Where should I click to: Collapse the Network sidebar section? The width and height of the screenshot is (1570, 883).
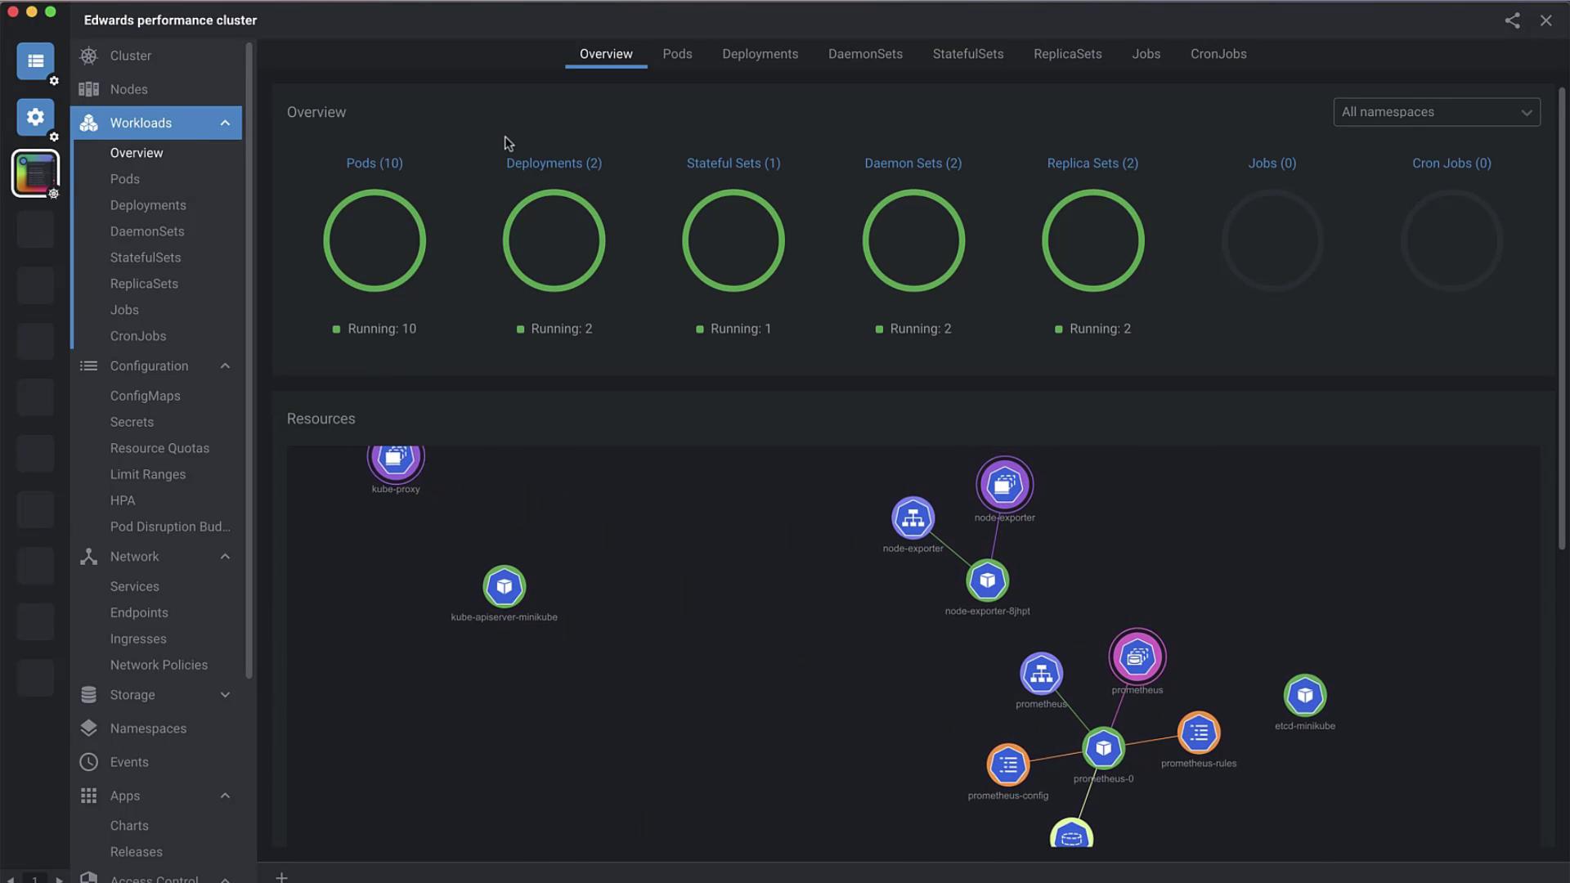[x=225, y=557]
